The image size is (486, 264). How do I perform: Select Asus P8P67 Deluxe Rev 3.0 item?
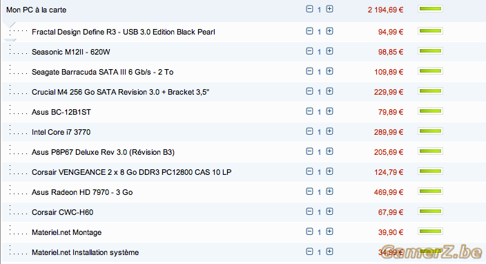[x=104, y=152]
